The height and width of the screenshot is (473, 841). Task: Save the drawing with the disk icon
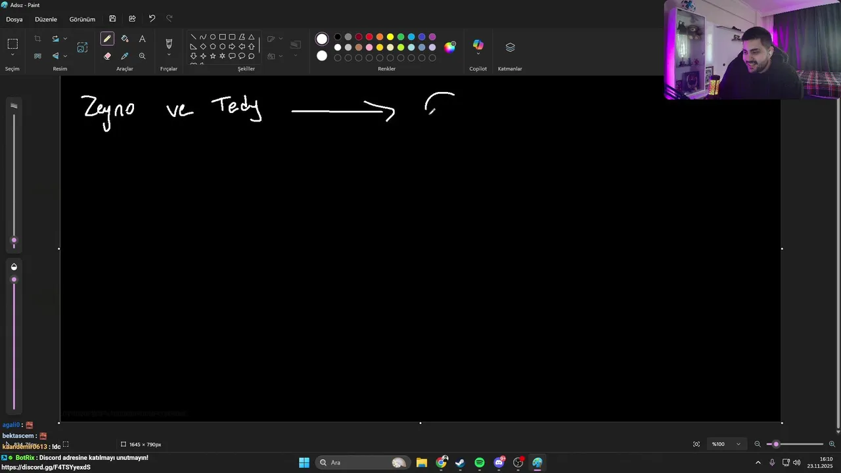coord(112,18)
